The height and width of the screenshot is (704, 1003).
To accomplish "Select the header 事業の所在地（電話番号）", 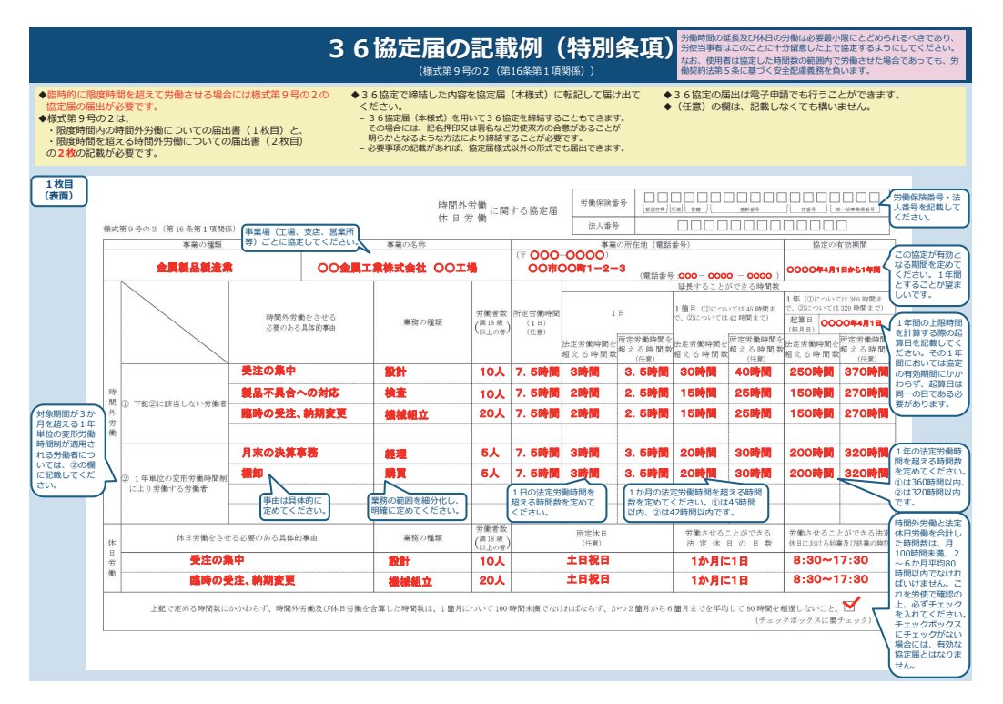I will (644, 245).
